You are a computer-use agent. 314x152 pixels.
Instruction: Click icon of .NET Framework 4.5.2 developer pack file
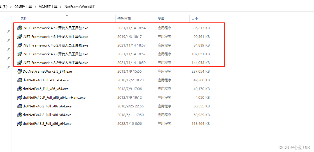point(19,28)
